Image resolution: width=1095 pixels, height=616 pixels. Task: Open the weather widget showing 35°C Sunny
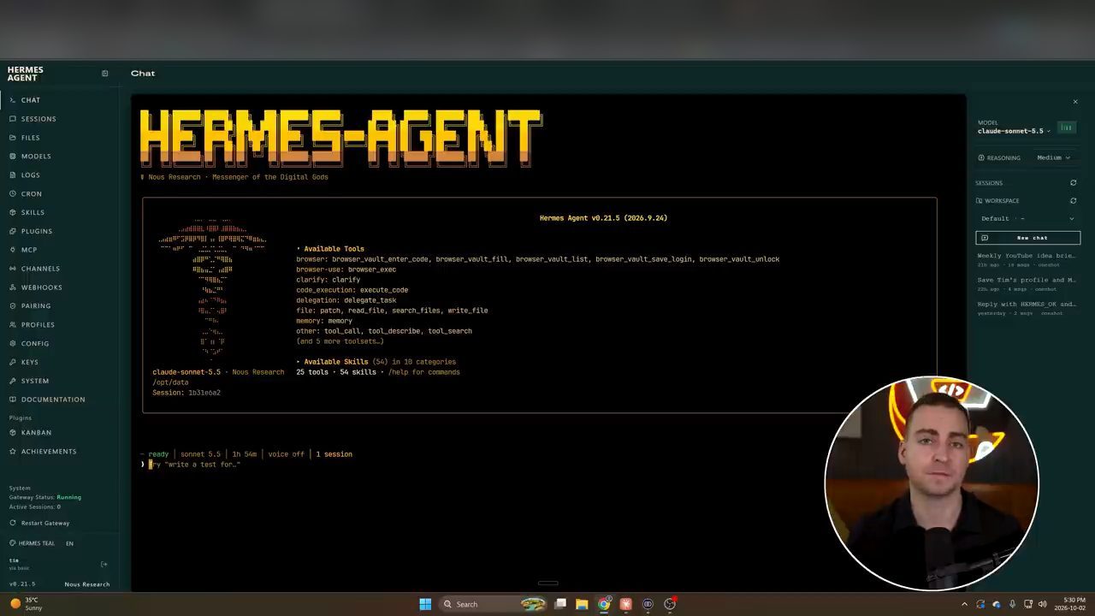27,604
